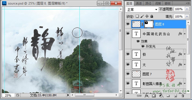Click the Photoshop Ps icon in title bar
The height and width of the screenshot is (100, 192).
(4, 3)
